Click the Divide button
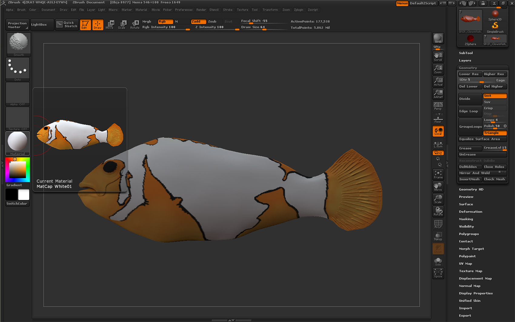 pyautogui.click(x=470, y=99)
